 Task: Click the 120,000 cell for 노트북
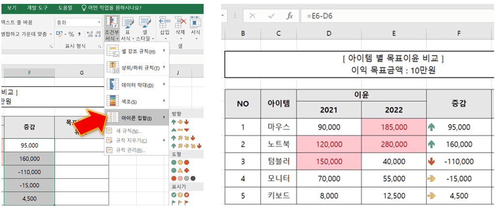(329, 144)
